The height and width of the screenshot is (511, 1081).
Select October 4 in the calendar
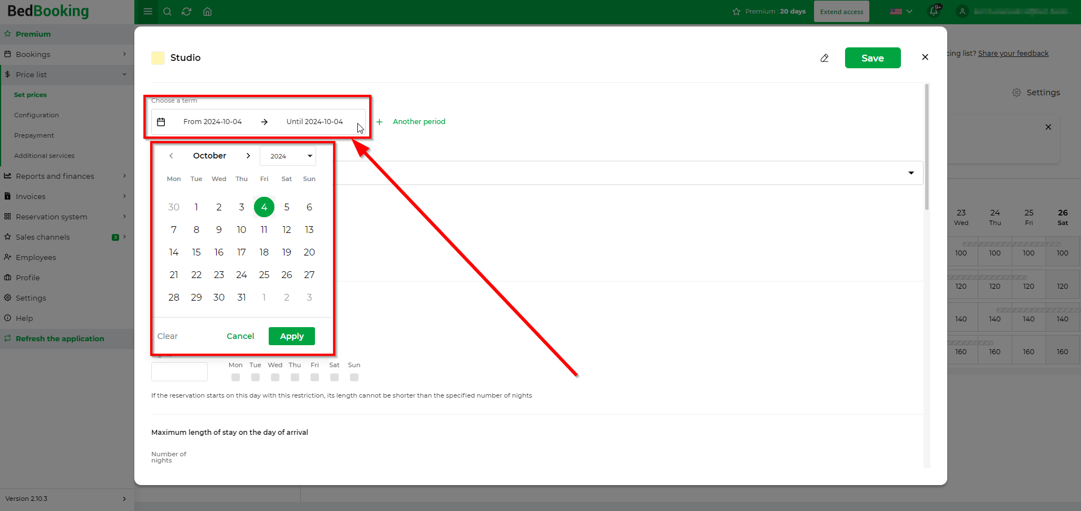click(x=264, y=207)
